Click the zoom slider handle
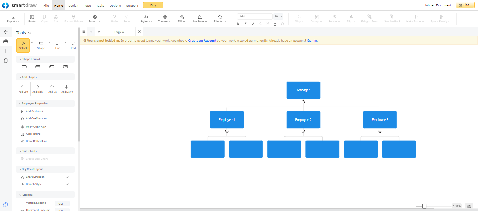This screenshot has width=478, height=211. tap(424, 206)
